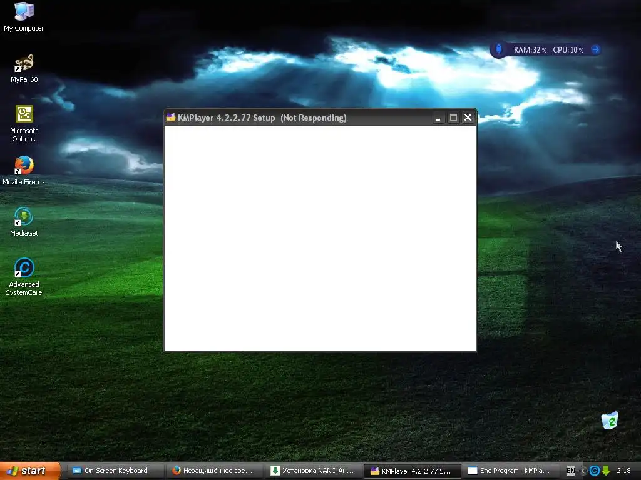The width and height of the screenshot is (641, 480).
Task: Select the Advanced SystemCare desktop shortcut
Action: click(24, 277)
